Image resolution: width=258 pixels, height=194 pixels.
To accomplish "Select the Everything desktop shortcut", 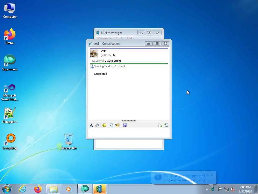I will (x=10, y=142).
